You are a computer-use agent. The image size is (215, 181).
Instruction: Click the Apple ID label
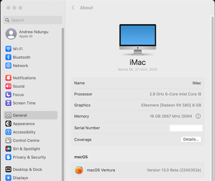(26, 36)
